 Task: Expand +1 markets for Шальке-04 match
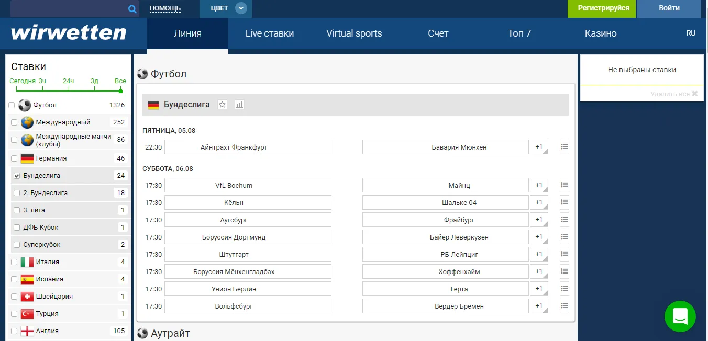pos(539,202)
